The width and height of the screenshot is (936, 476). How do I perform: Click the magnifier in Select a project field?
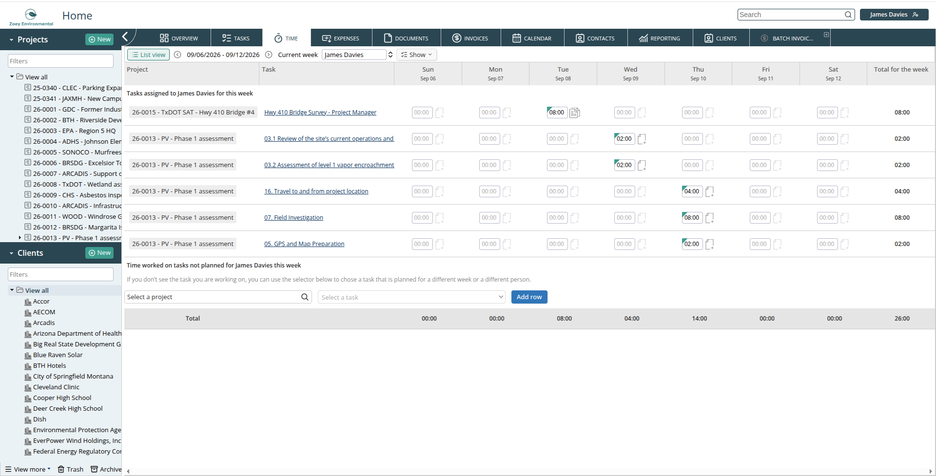[305, 297]
